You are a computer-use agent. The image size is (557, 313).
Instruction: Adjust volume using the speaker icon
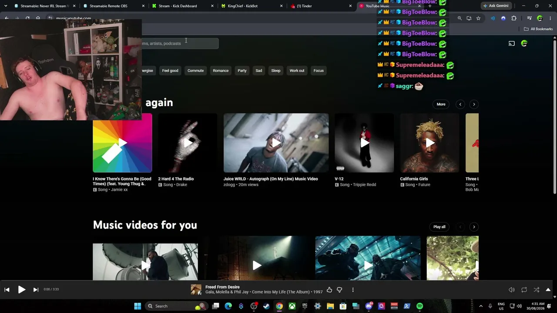tap(512, 290)
